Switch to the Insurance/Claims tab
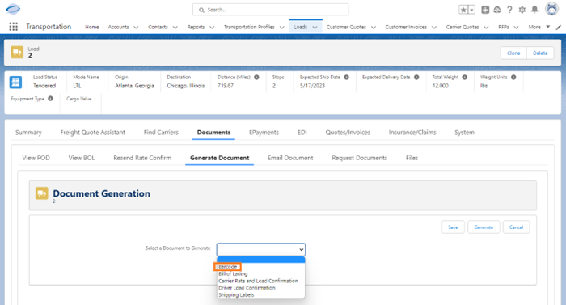The height and width of the screenshot is (305, 566). click(x=412, y=133)
